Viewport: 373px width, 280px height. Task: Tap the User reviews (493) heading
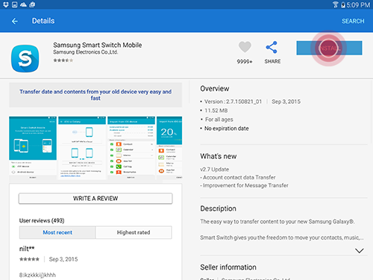[42, 221]
